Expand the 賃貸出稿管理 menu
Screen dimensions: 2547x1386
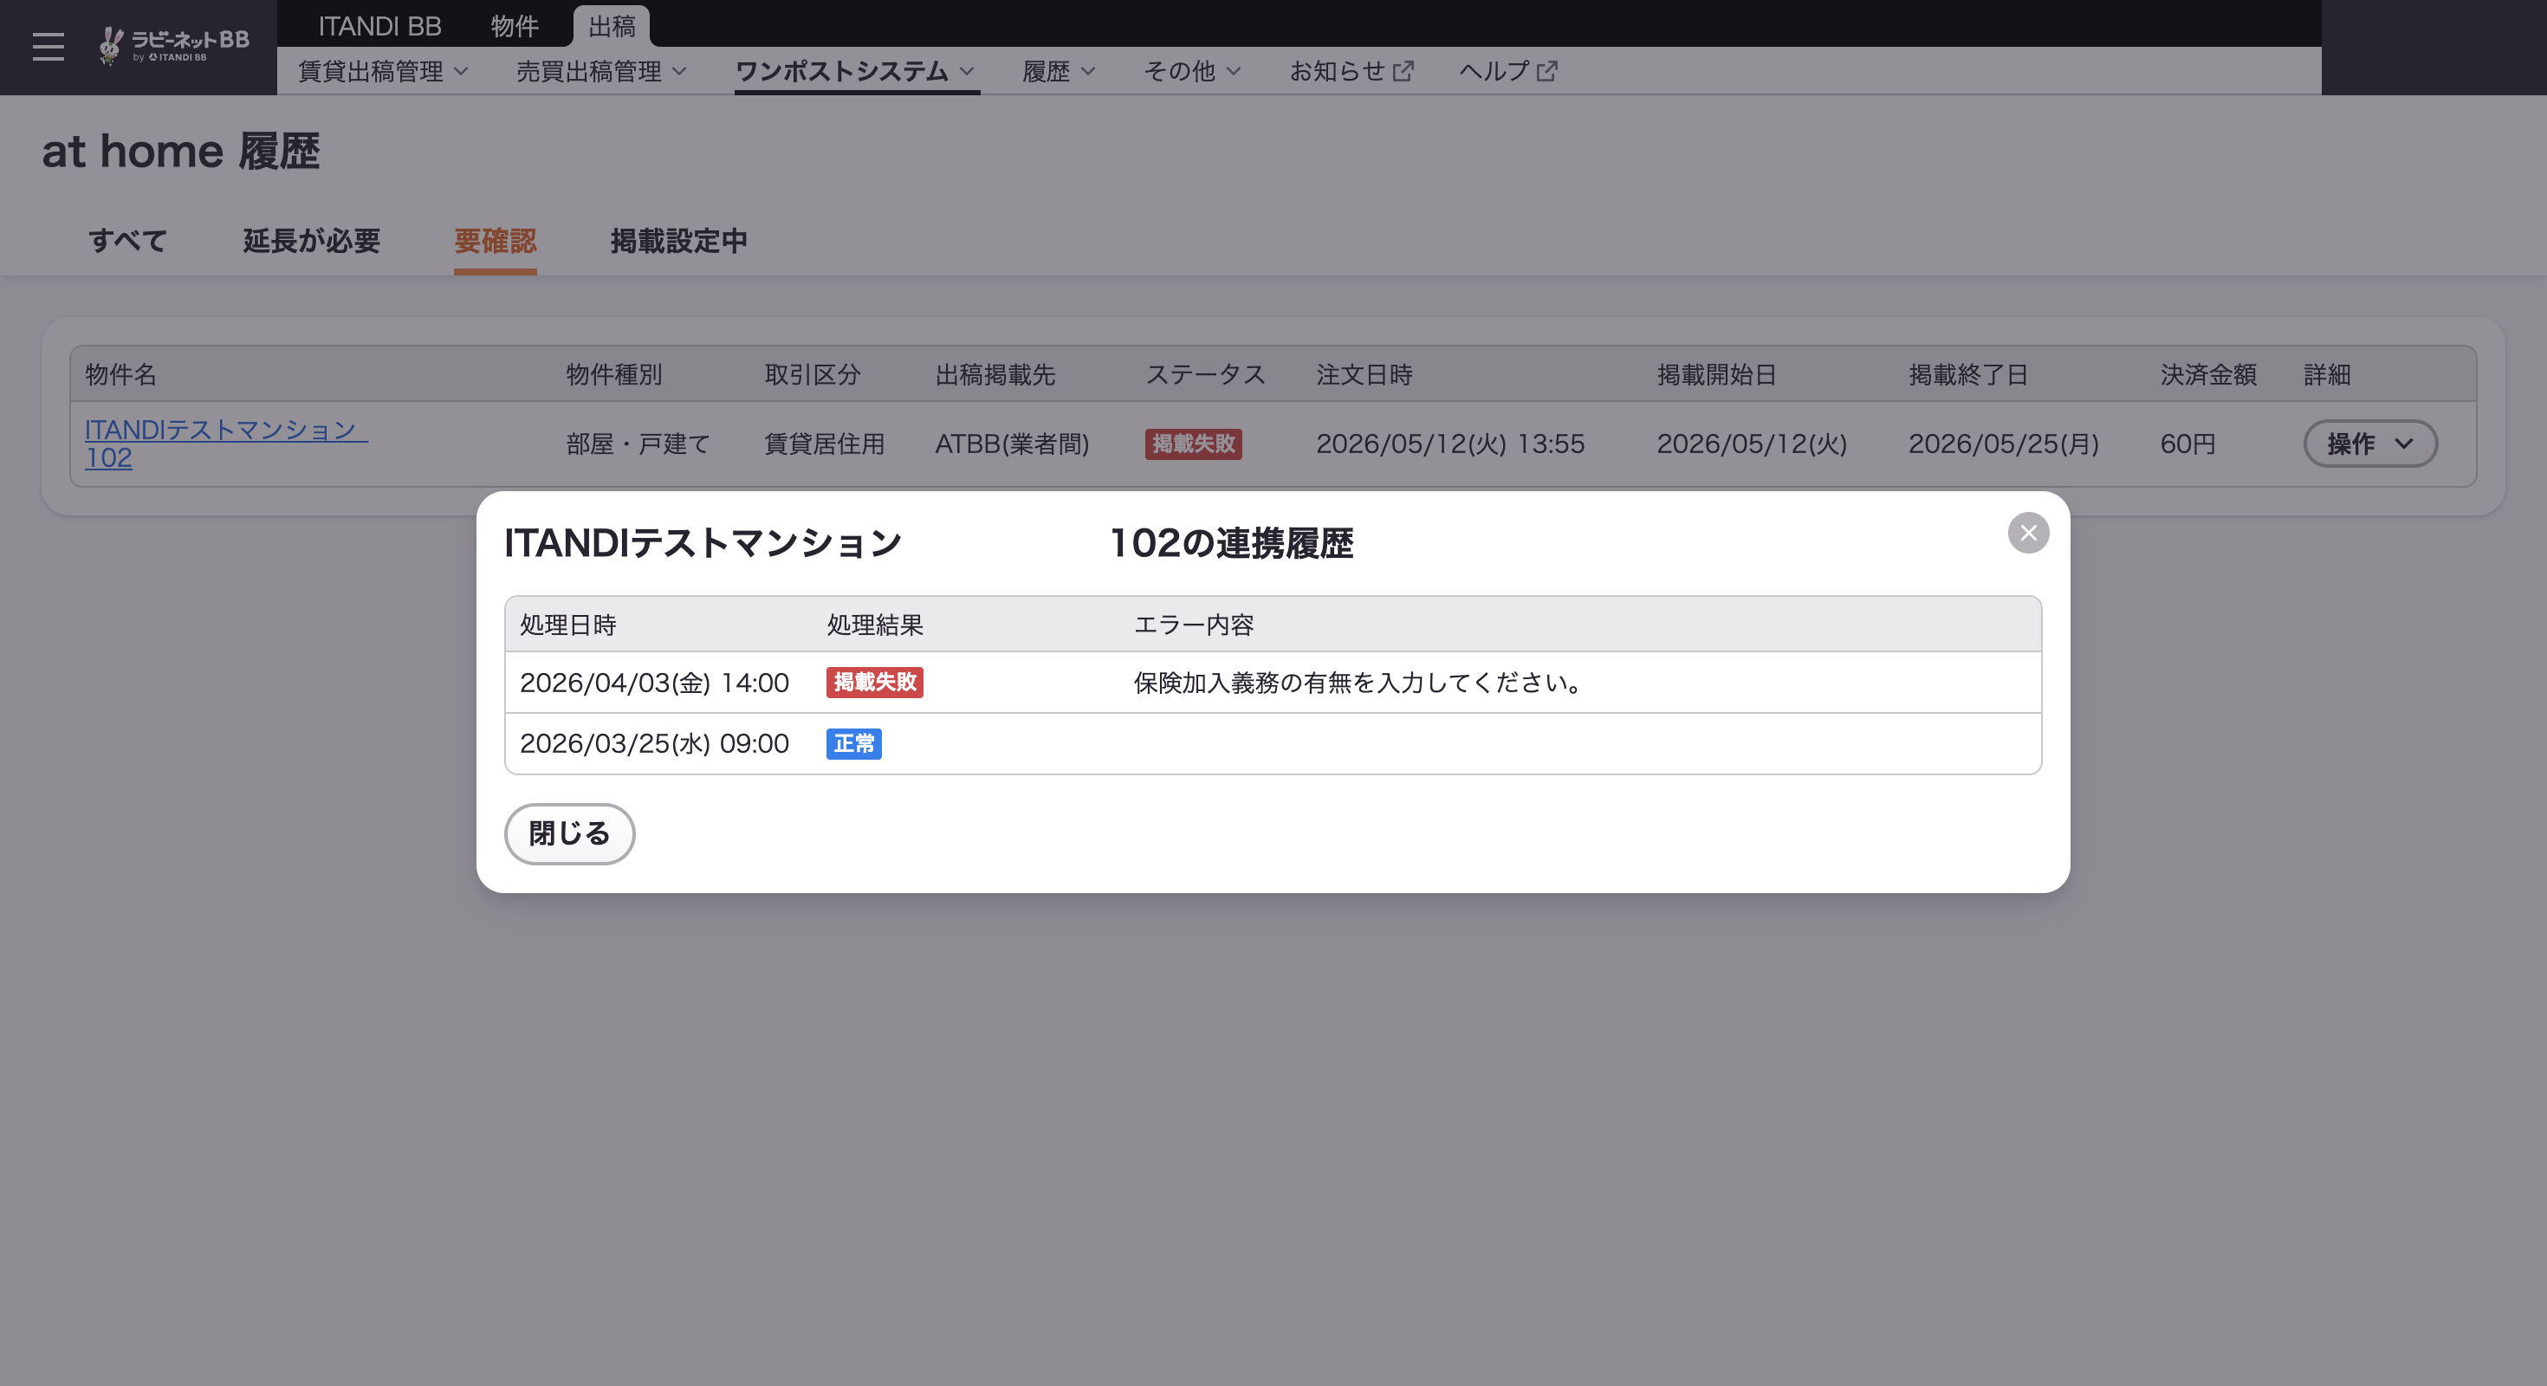[x=383, y=71]
